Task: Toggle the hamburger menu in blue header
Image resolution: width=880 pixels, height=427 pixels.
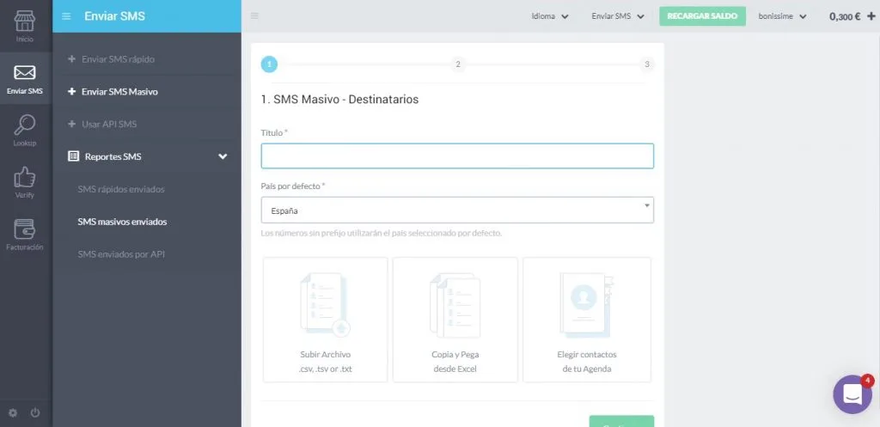Action: click(66, 16)
